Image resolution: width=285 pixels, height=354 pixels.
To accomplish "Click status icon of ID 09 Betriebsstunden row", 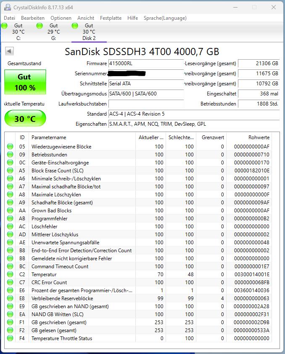I will [10, 154].
